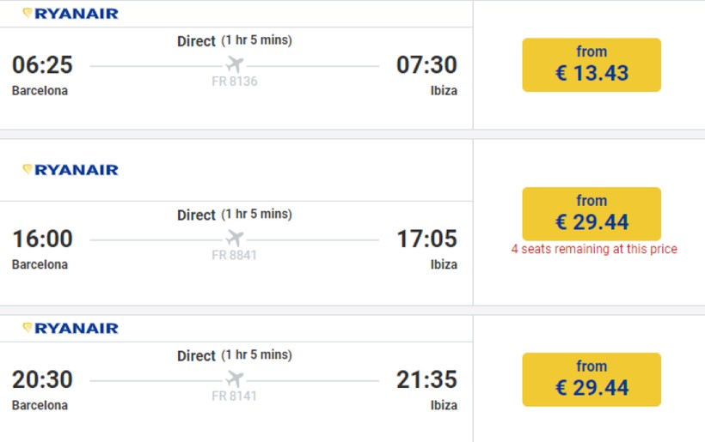Click the 07:30 arrival time
Image resolution: width=705 pixels, height=442 pixels.
click(426, 65)
